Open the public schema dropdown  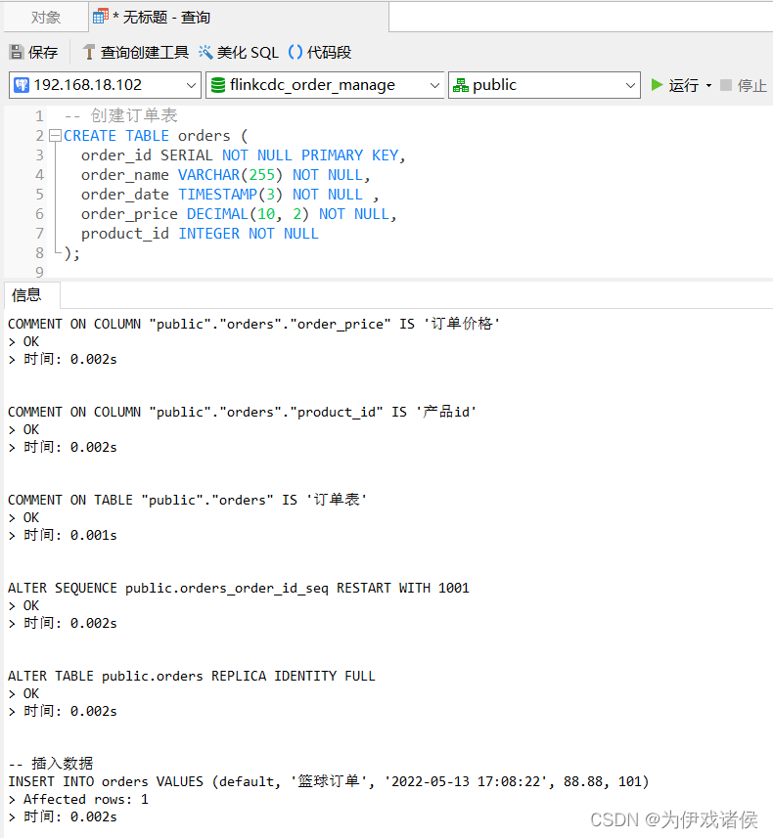pyautogui.click(x=631, y=85)
